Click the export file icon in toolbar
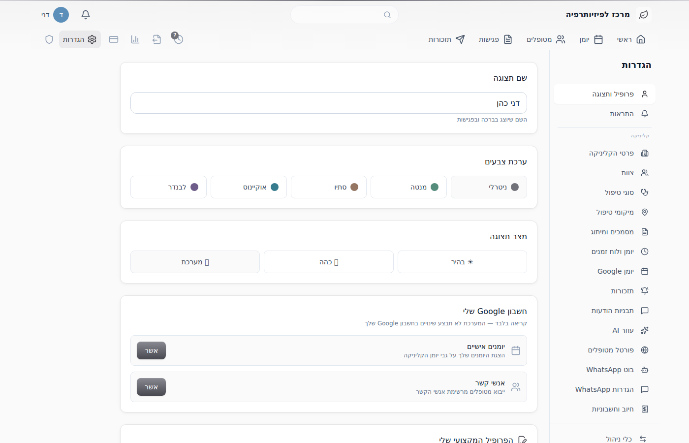689x443 pixels. click(157, 39)
